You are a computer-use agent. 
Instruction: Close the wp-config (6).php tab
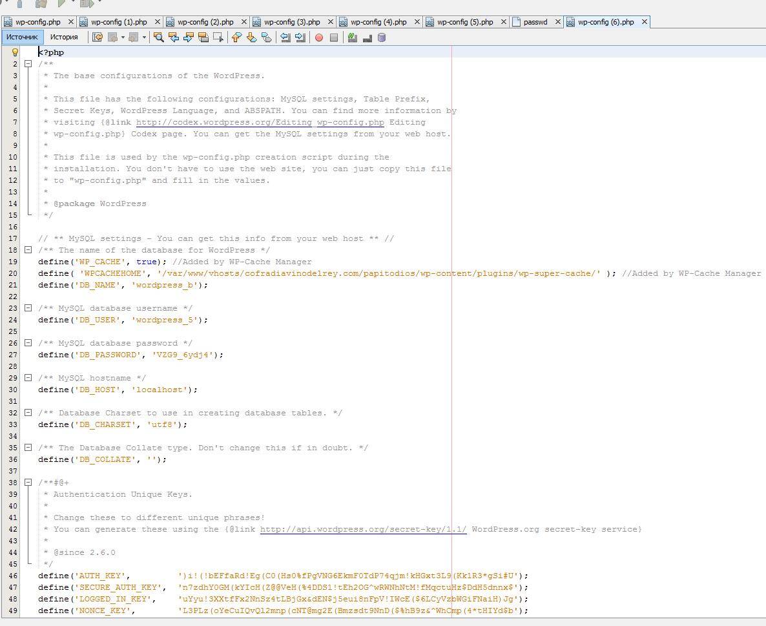coord(644,22)
